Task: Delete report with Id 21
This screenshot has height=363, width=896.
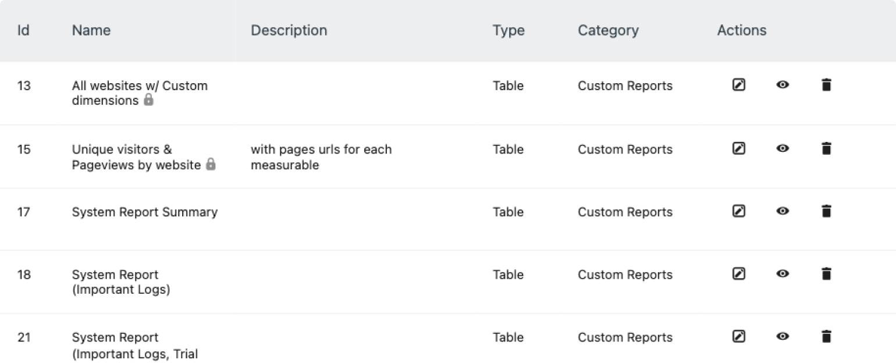Action: (826, 336)
